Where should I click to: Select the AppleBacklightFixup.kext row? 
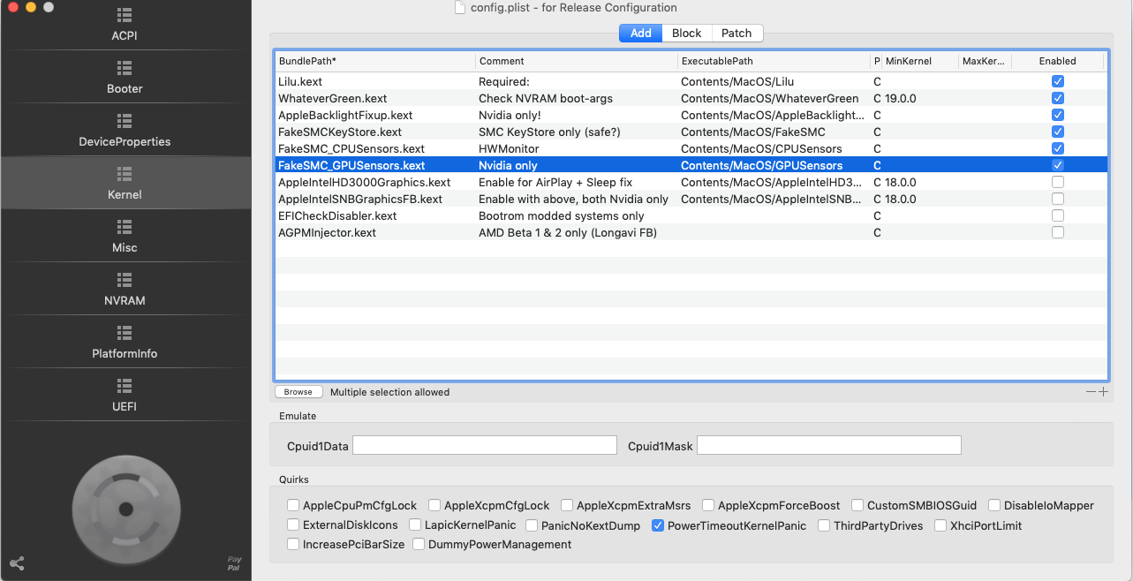(x=691, y=115)
